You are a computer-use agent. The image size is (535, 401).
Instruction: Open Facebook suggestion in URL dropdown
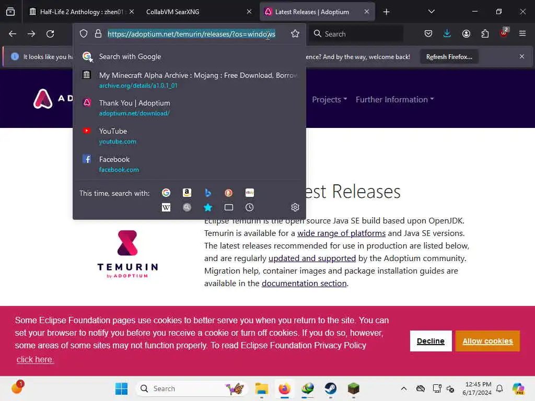pyautogui.click(x=189, y=164)
